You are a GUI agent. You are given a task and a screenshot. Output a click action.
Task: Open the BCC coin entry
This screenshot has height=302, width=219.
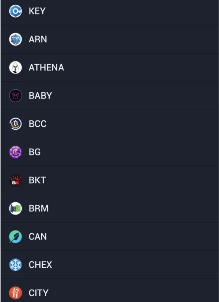109,124
